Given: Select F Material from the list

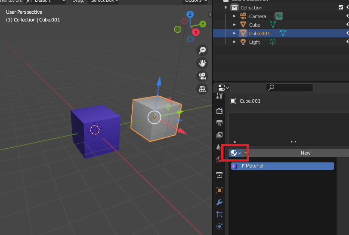Looking at the screenshot, I should (282, 166).
